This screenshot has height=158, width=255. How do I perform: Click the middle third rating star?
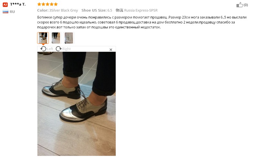pyautogui.click(x=47, y=4)
